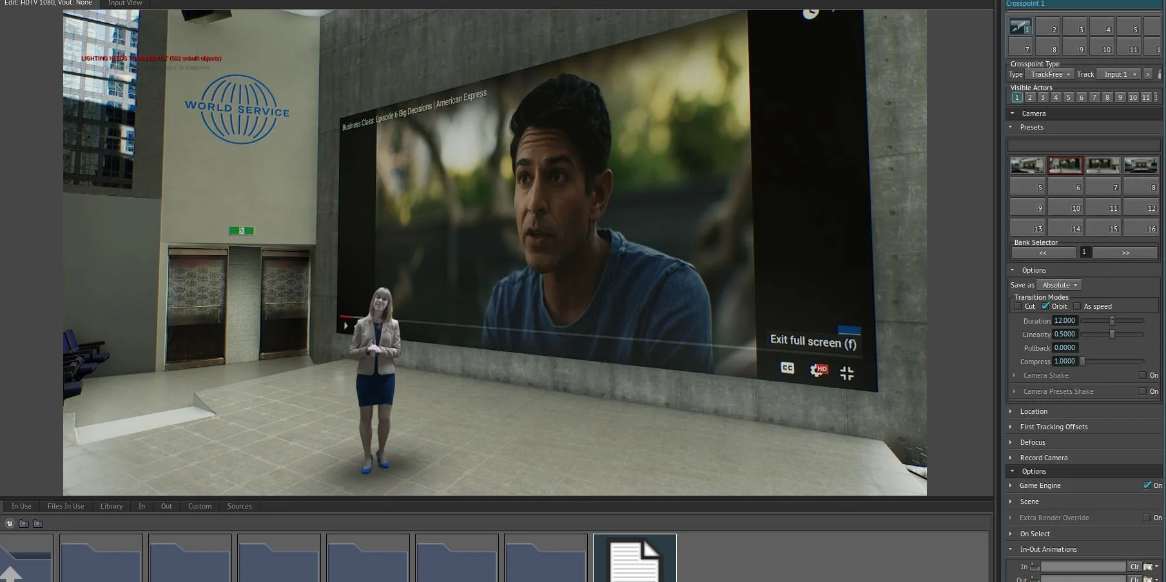Switch to the Files In Use tab

click(66, 506)
